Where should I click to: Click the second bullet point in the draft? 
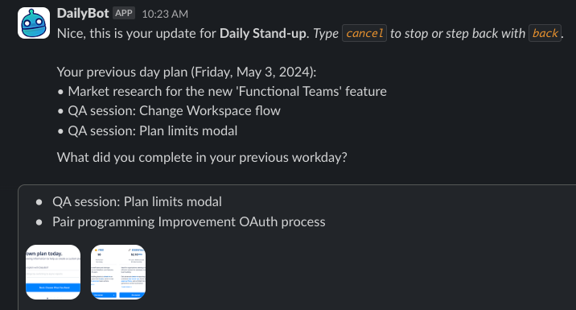(39, 222)
